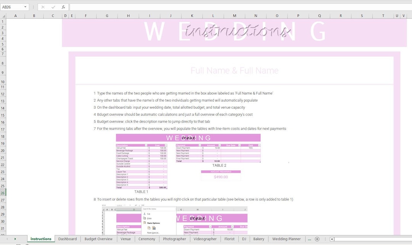Click the left sheet-scrolling arrow
The width and height of the screenshot is (412, 245).
(8, 239)
